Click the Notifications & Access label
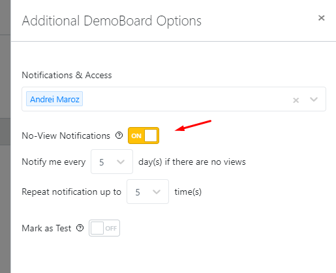 (67, 75)
